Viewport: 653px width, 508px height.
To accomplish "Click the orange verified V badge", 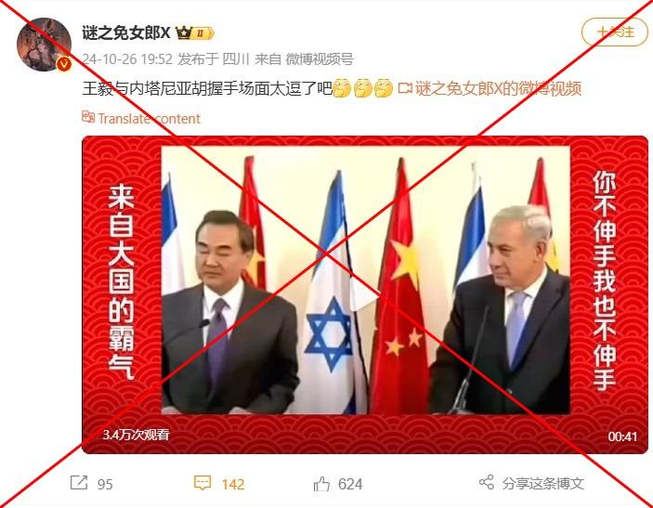I will point(64,64).
